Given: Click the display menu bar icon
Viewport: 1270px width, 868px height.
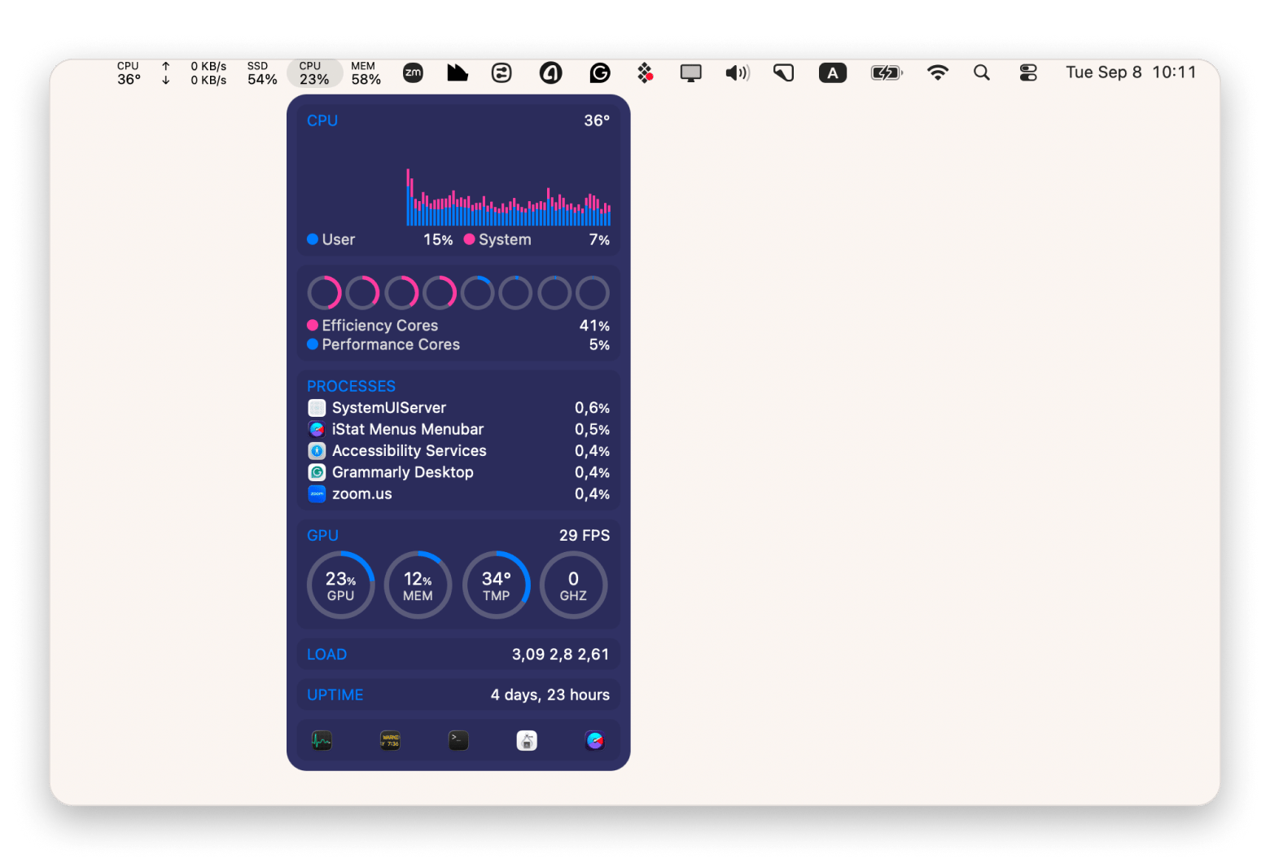Looking at the screenshot, I should pos(691,73).
